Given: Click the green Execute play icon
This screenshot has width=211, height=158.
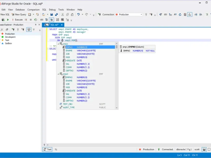Looking at the screenshot, I should (x=8, y=20).
